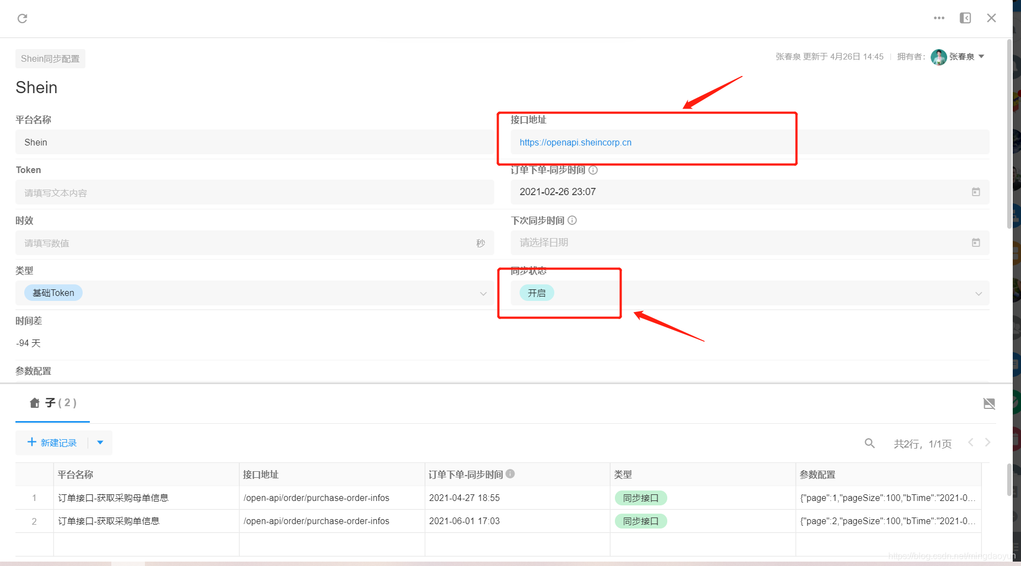Image resolution: width=1021 pixels, height=566 pixels.
Task: Click the search icon in sub-table toolbar
Action: coord(869,443)
